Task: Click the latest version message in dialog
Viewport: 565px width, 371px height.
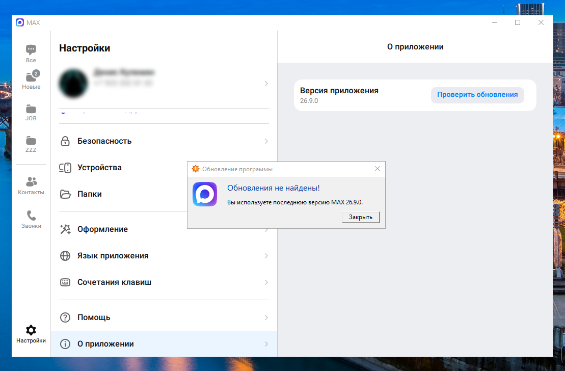Action: click(295, 202)
